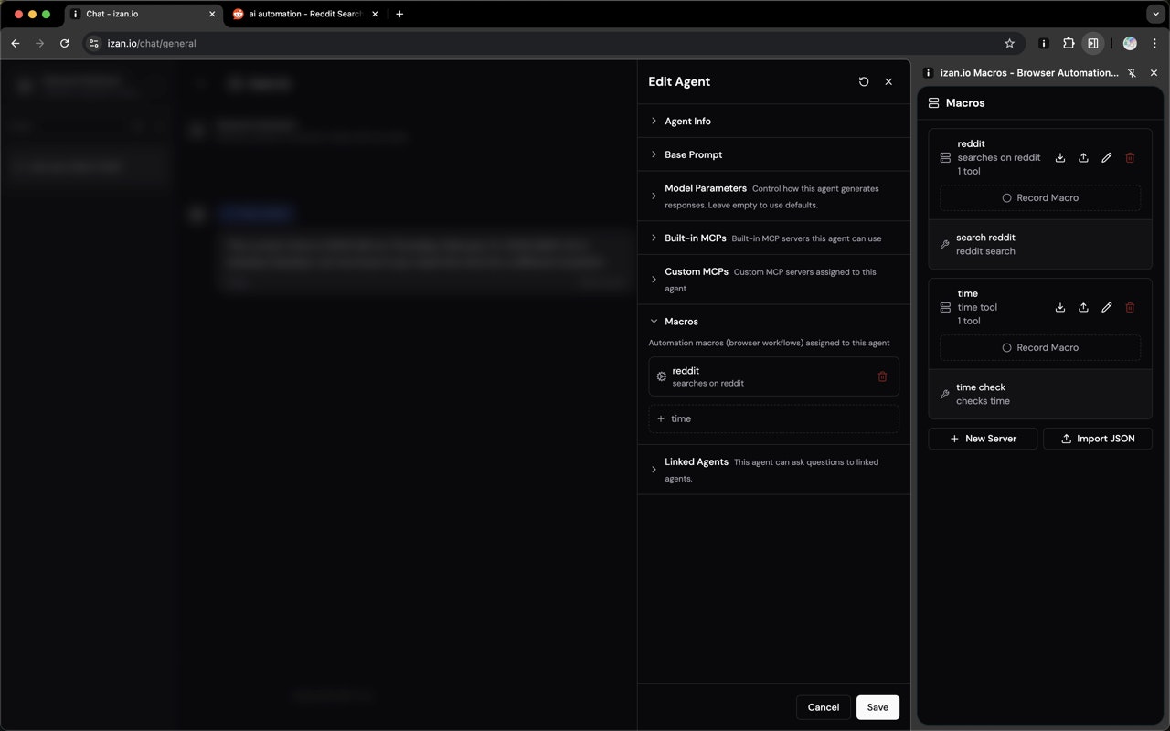Remove reddit macro from the agent

(x=882, y=376)
